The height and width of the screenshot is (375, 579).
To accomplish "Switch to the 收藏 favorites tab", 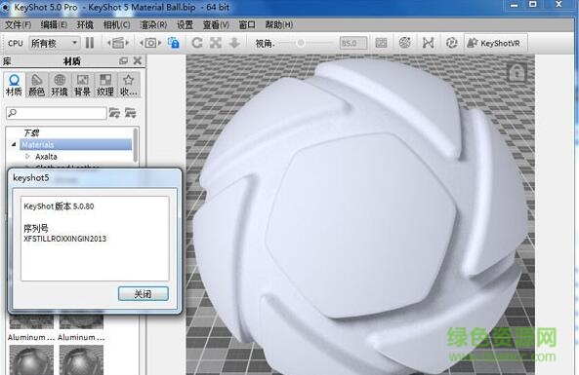I will pos(128,85).
